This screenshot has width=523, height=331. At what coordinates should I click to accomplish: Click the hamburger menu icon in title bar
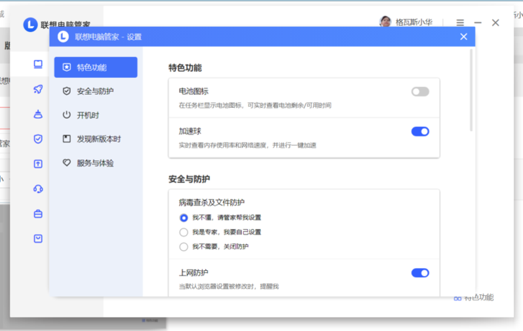460,23
